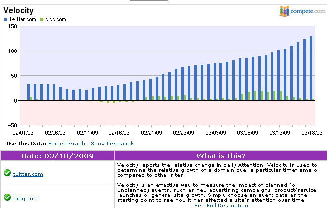Click the 03/03/09 x-axis label
The image size is (327, 208).
tap(216, 133)
